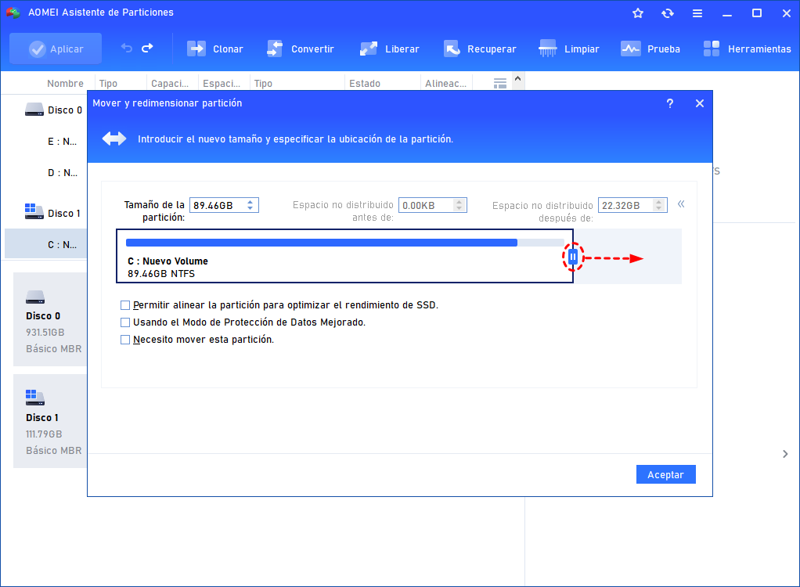Open the Limpiar tool
Screen dimensions: 800x587
click(x=569, y=49)
